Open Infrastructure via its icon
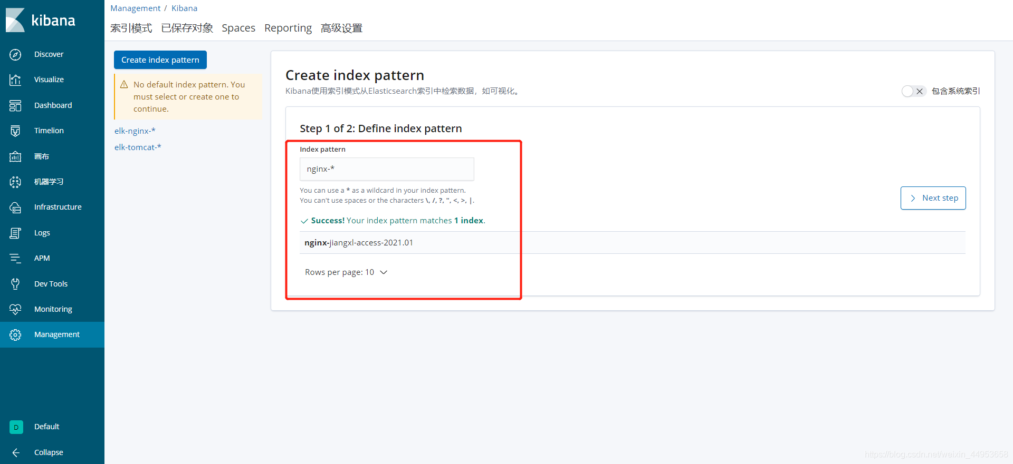Screen dimensions: 1013x464 coord(15,207)
